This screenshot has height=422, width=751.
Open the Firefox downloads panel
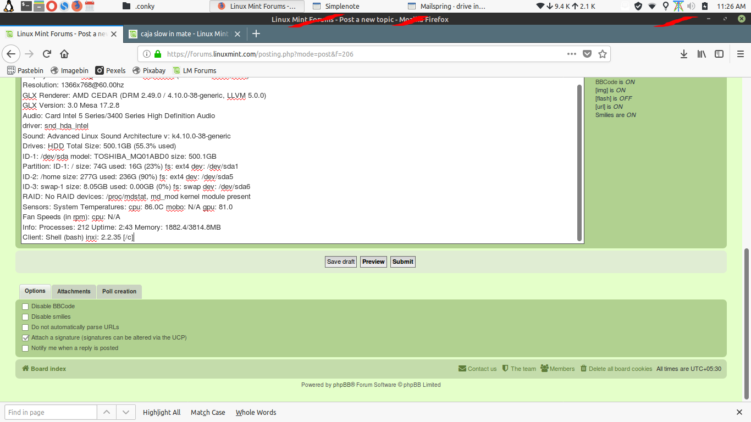click(x=683, y=54)
